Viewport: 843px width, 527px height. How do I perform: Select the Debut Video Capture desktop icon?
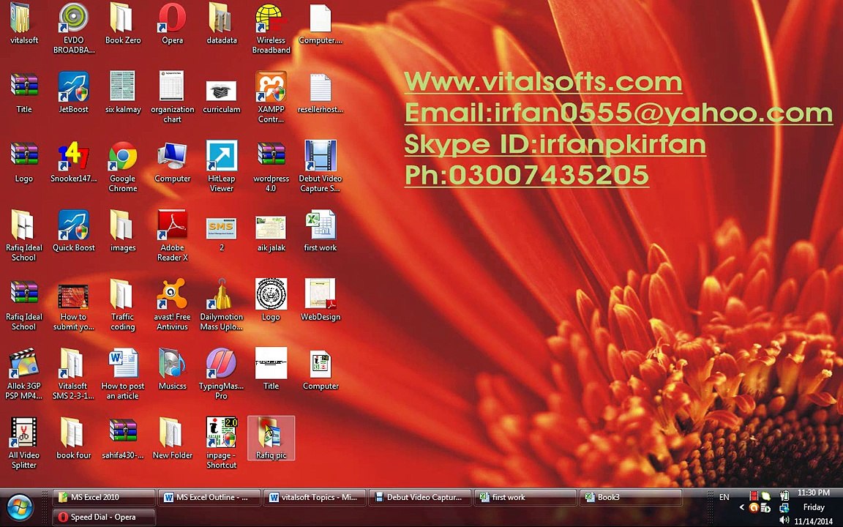[321, 166]
